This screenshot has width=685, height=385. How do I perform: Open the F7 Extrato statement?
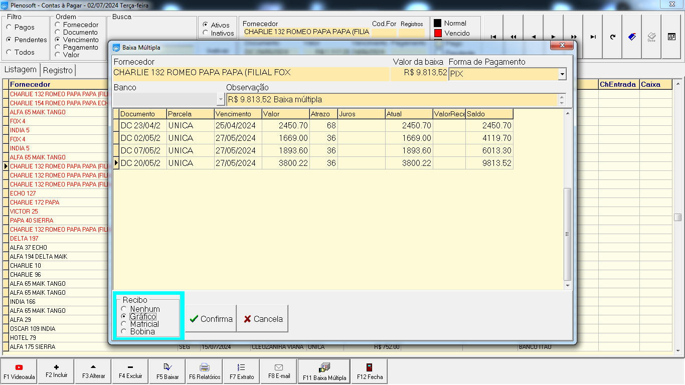[242, 371]
